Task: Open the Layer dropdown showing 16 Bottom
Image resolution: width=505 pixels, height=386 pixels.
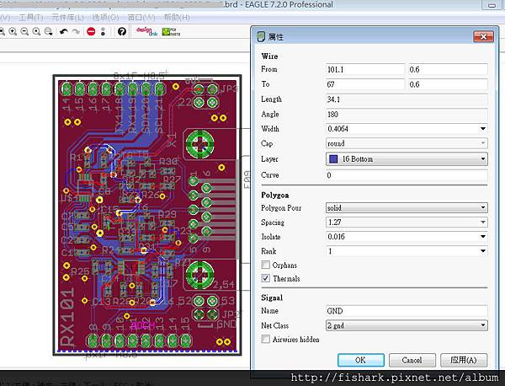Action: (482, 159)
